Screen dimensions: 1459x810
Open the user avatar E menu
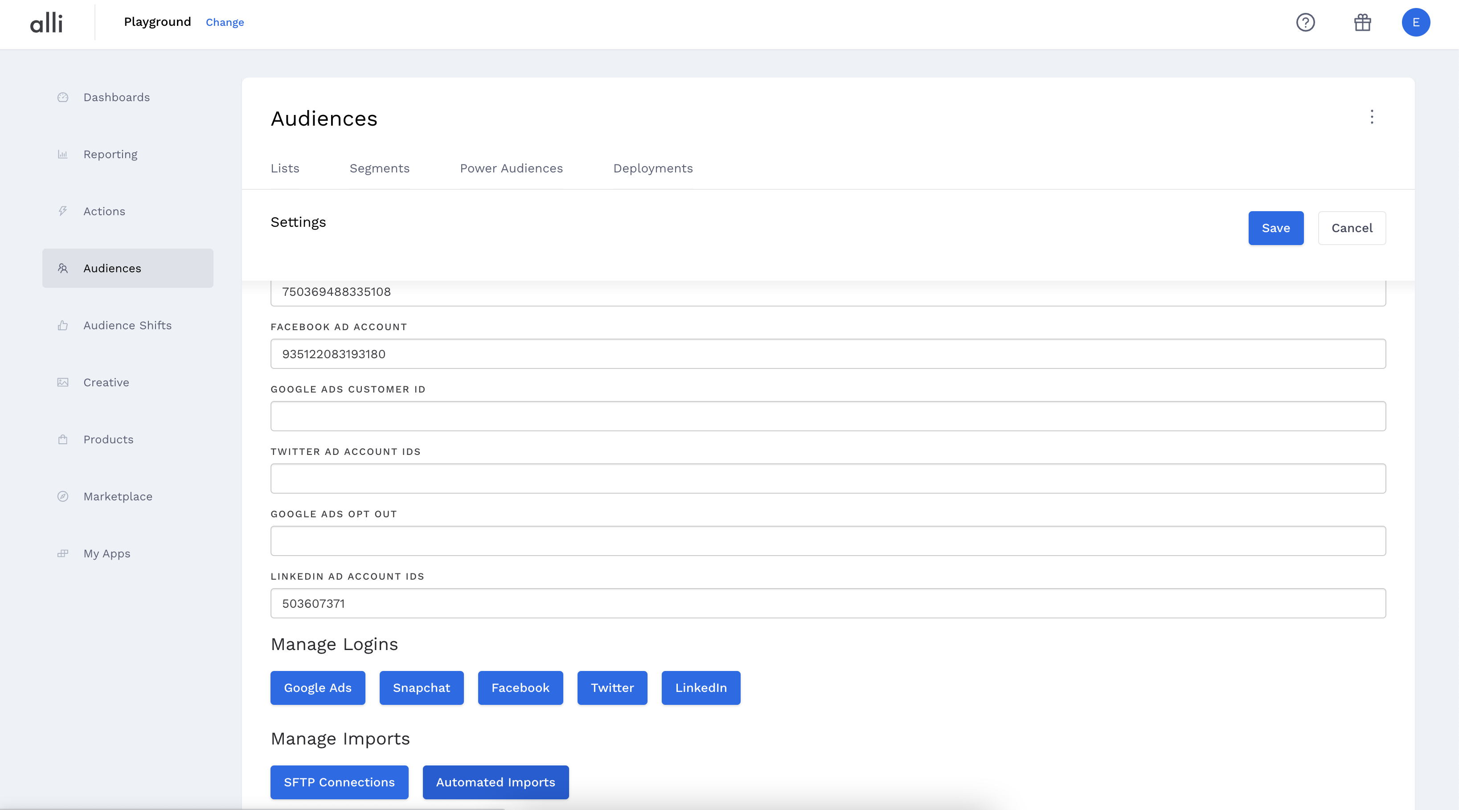[x=1415, y=23]
